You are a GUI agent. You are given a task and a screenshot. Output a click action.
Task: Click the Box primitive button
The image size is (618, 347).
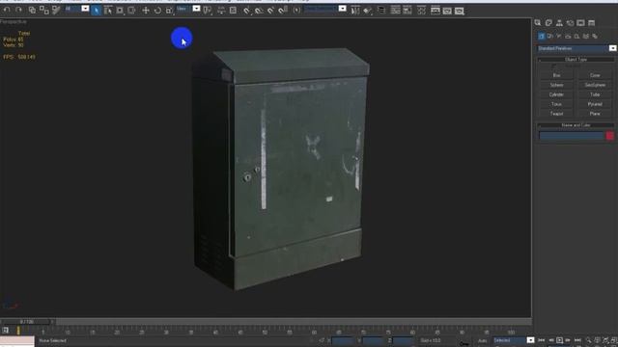coord(556,75)
